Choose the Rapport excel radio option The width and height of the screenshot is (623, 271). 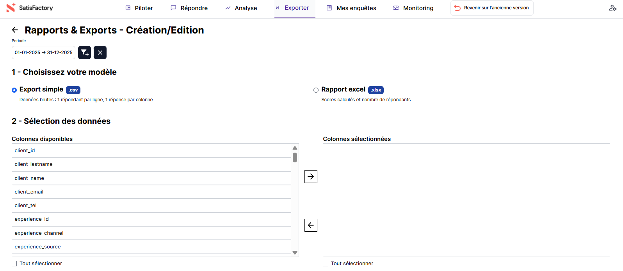pyautogui.click(x=316, y=90)
